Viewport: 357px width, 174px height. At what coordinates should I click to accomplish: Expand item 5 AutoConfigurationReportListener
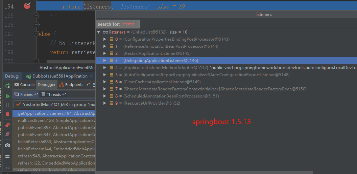105,75
